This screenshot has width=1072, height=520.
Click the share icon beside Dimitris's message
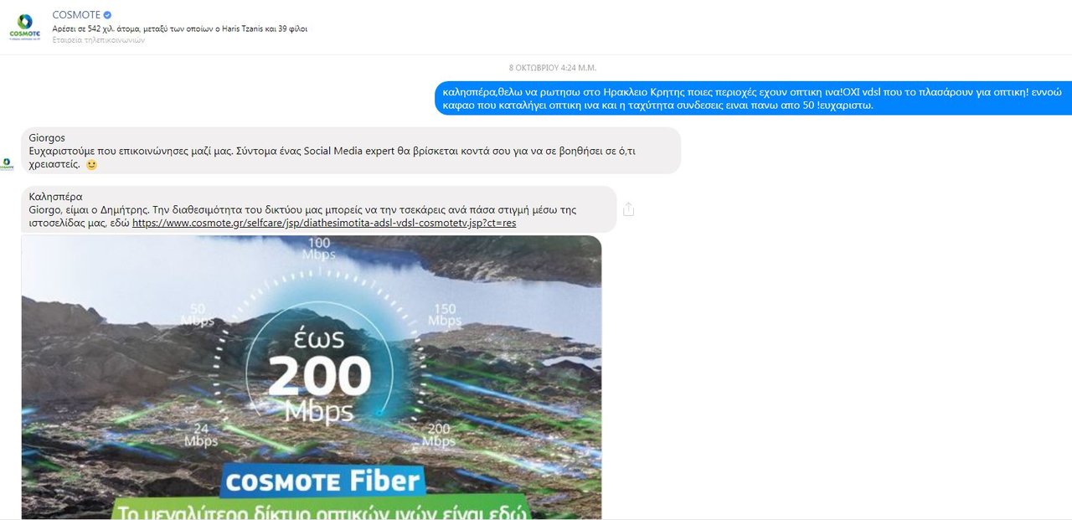click(629, 209)
